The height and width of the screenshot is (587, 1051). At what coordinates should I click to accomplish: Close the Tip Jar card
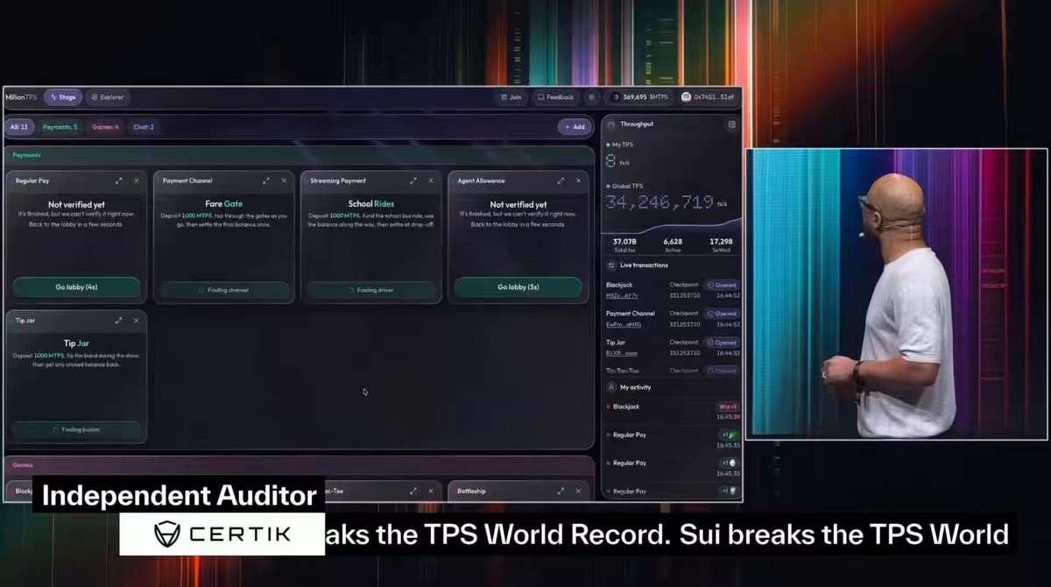136,321
